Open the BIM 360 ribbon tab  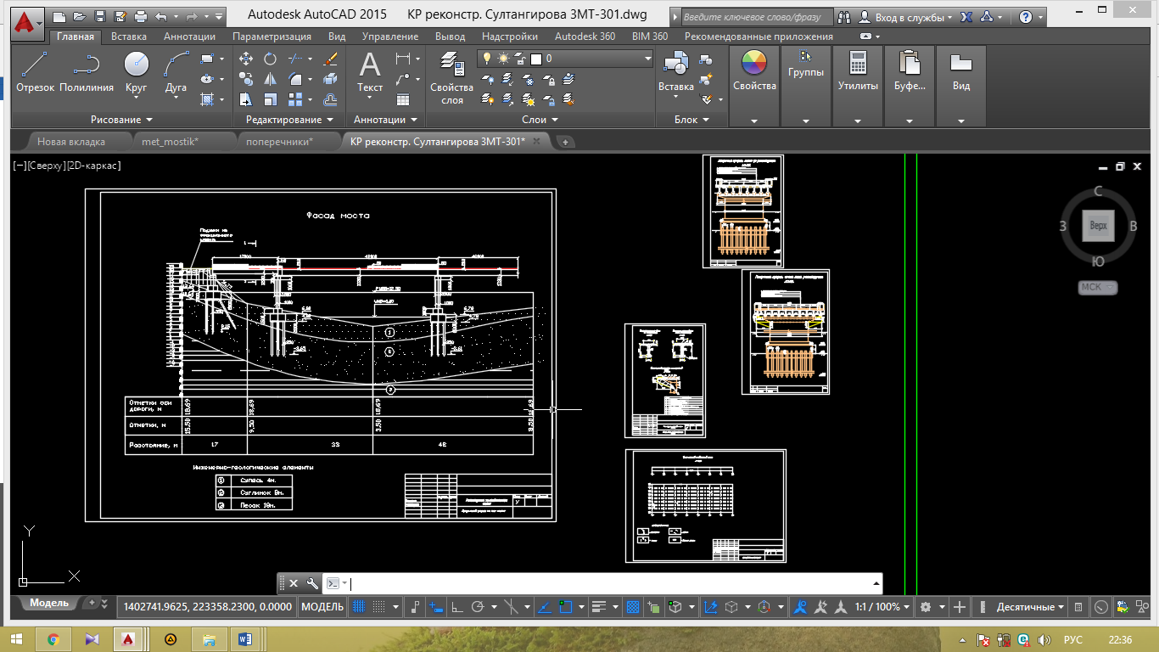tap(650, 37)
